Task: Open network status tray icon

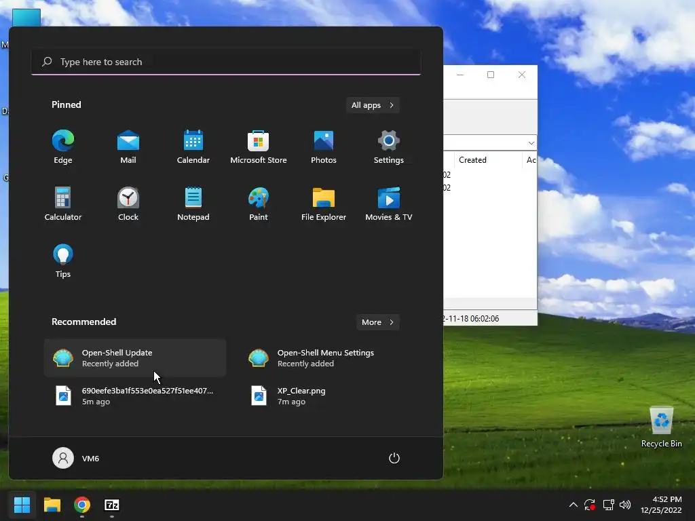Action: [x=608, y=505]
